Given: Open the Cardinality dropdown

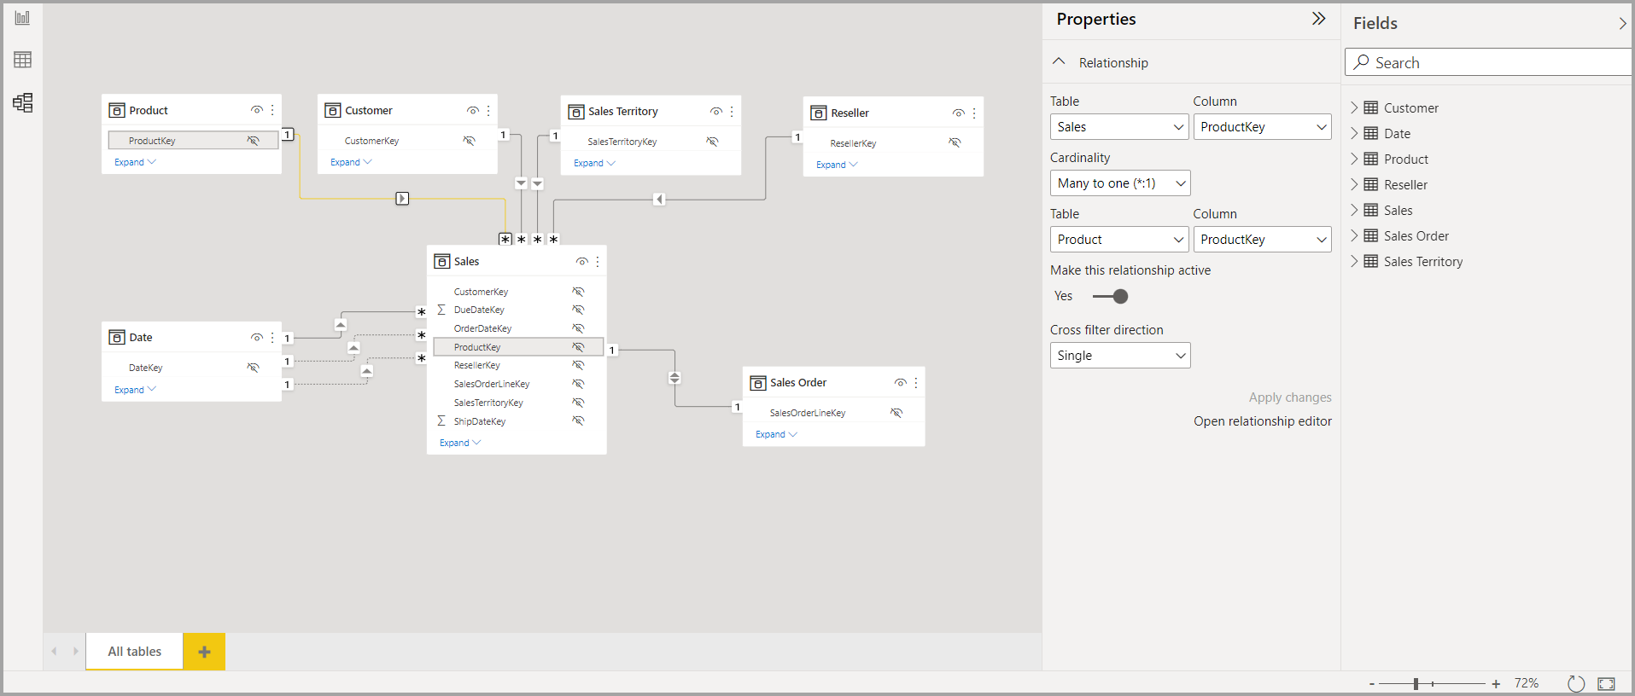Looking at the screenshot, I should 1119,183.
